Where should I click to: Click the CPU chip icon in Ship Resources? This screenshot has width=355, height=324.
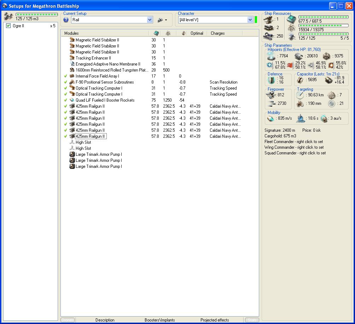[x=291, y=19]
